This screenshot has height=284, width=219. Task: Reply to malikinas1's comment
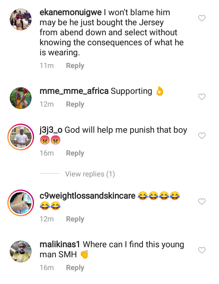coord(75,268)
